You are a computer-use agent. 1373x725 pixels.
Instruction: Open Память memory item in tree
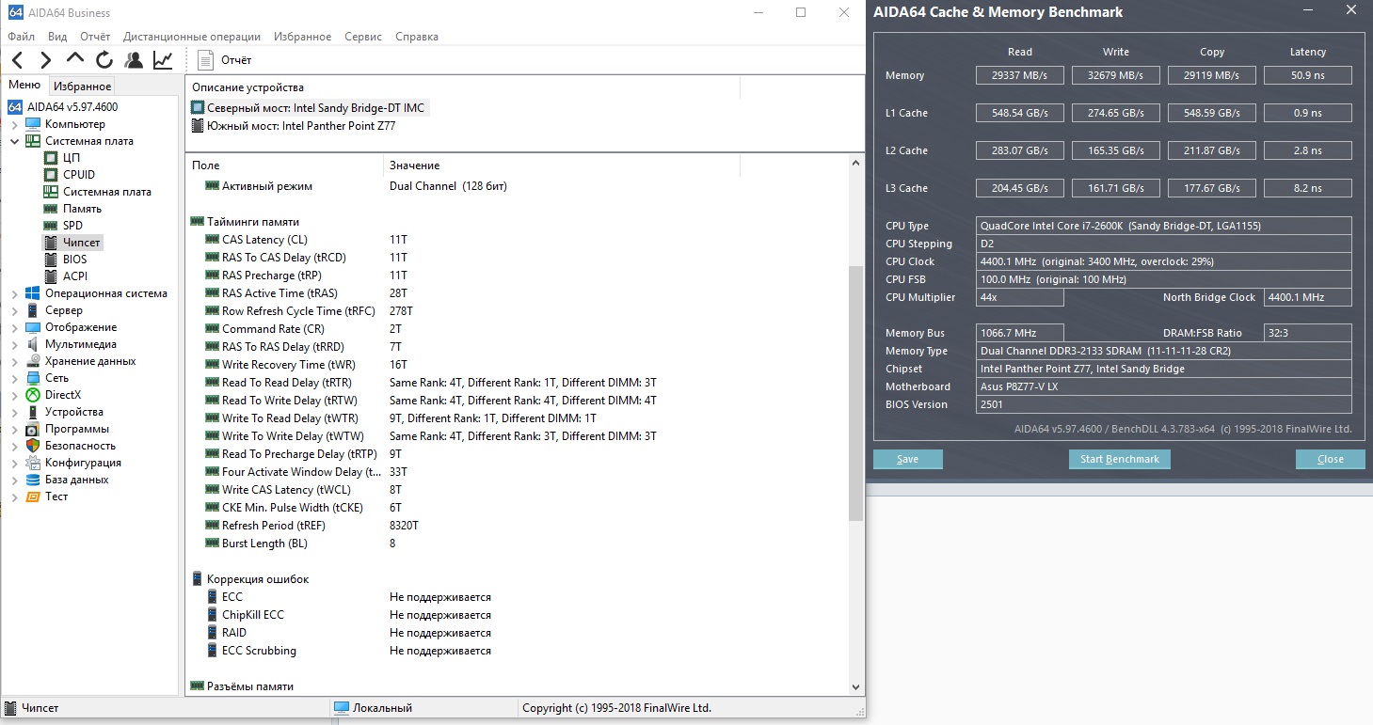[82, 209]
